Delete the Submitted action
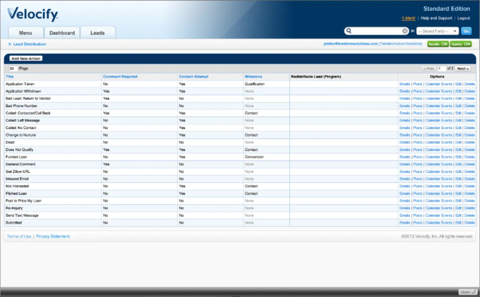The image size is (480, 297). coord(470,223)
